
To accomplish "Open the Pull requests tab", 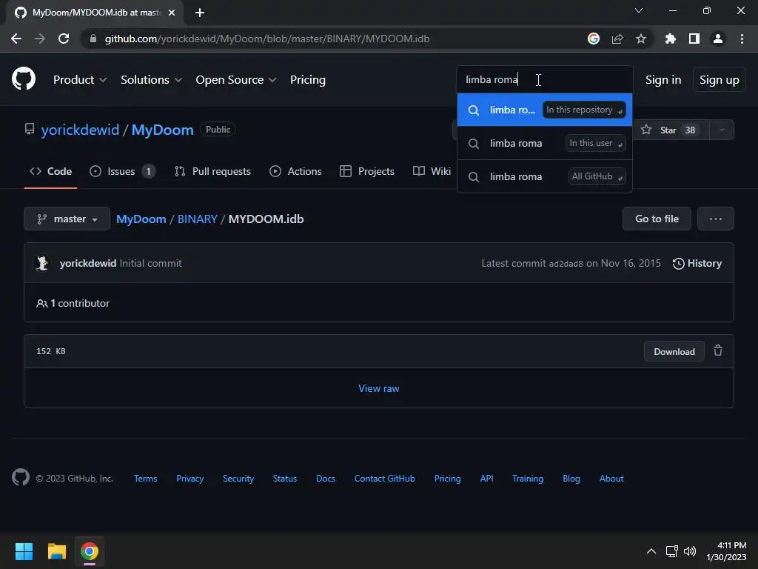I will [212, 171].
